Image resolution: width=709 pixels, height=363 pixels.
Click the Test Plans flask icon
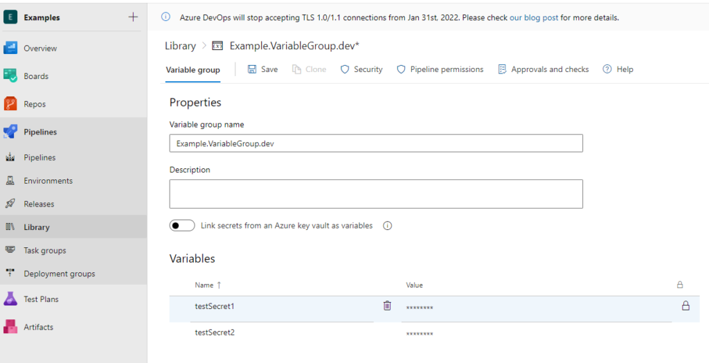tap(10, 299)
